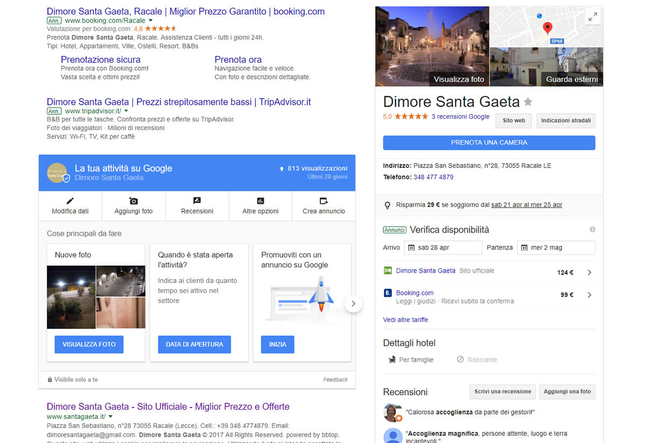Open the santagaeta.it result dropdown arrow
The width and height of the screenshot is (646, 443).
[110, 417]
